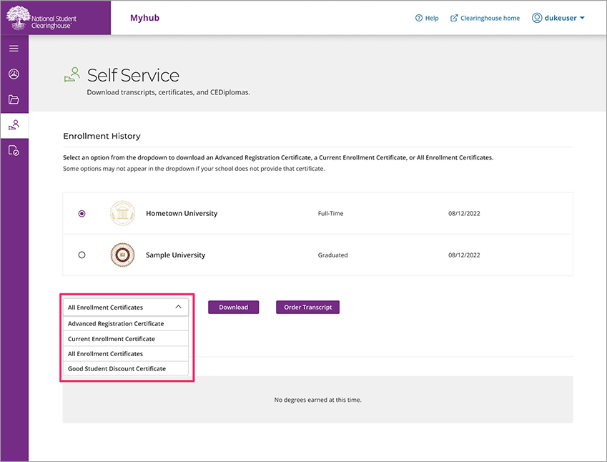Screen dimensions: 607x462
Task: Click the Enrollment History heading
Action: pyautogui.click(x=102, y=136)
